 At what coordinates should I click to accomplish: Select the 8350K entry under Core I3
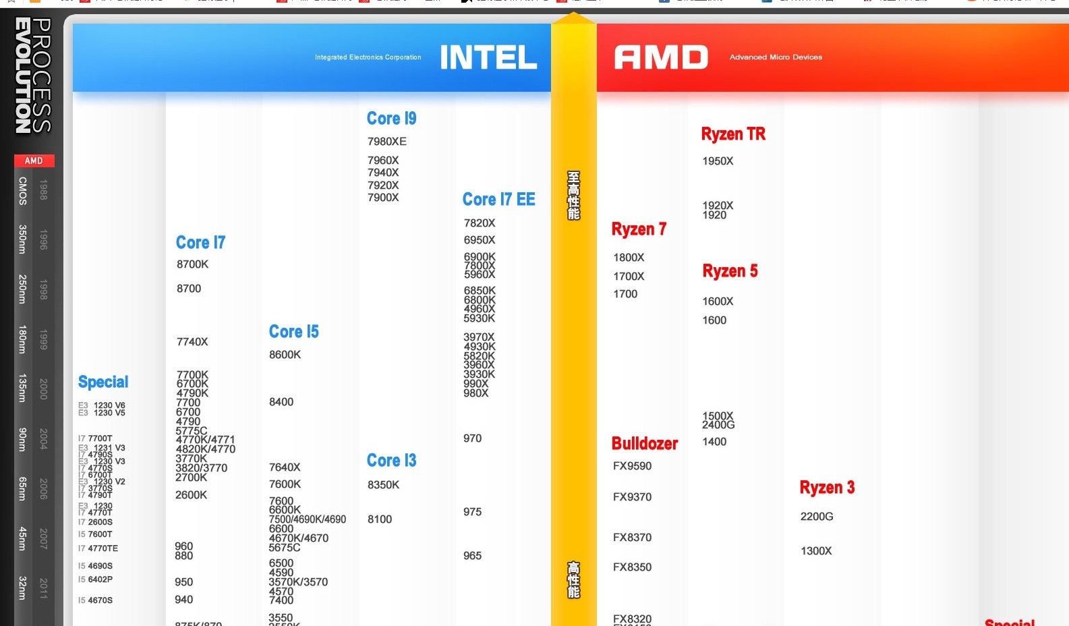point(384,485)
